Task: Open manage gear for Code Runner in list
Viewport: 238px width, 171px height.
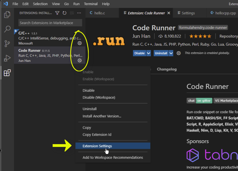Action: point(80,60)
